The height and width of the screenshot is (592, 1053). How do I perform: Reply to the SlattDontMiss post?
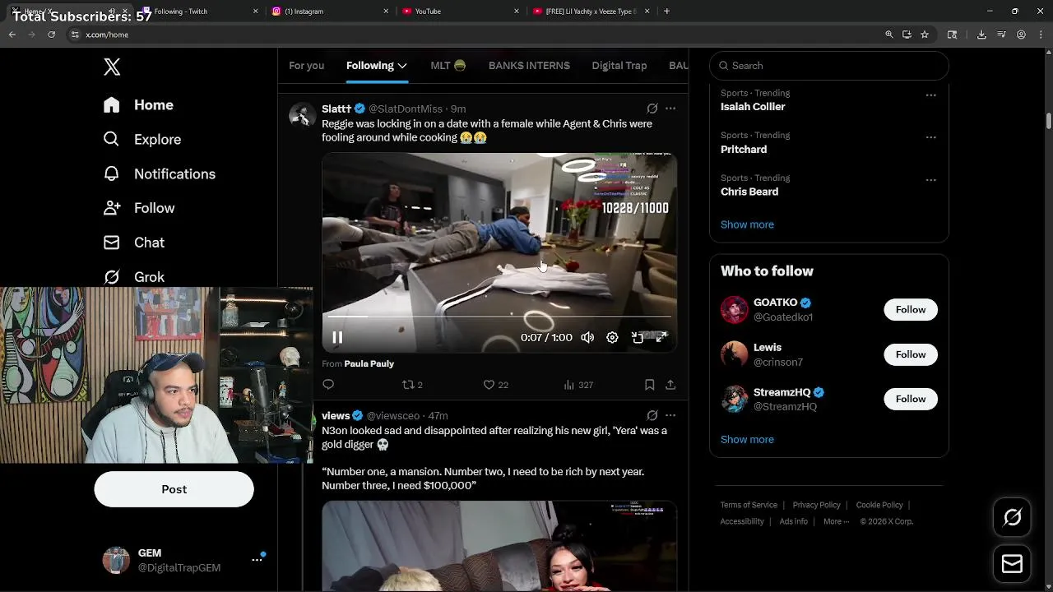tap(328, 385)
